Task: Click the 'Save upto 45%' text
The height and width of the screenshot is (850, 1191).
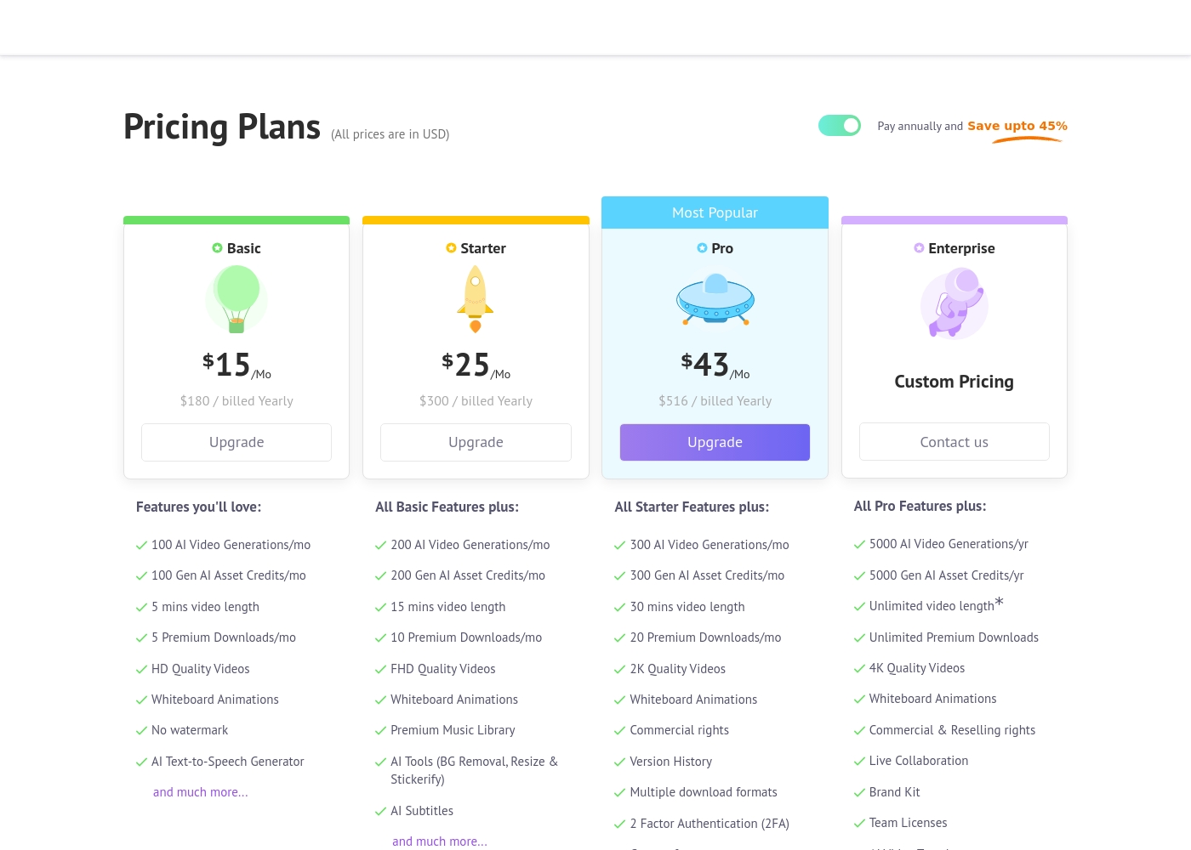Action: (1017, 126)
